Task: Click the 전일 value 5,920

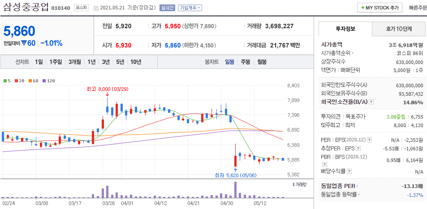Action: tap(124, 26)
